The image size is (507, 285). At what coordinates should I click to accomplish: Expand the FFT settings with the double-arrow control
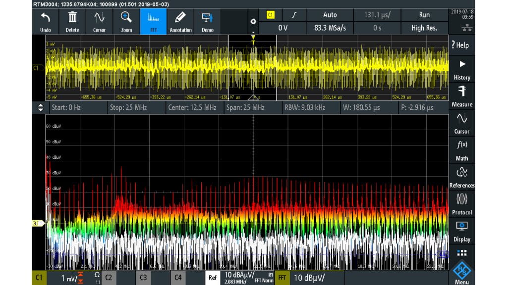coord(41,107)
